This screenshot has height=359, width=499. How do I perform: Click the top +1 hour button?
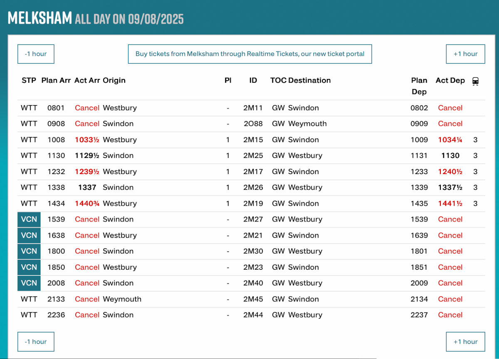[x=465, y=54]
